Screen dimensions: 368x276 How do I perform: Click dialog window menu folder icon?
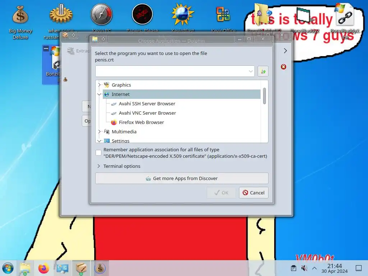95,39
